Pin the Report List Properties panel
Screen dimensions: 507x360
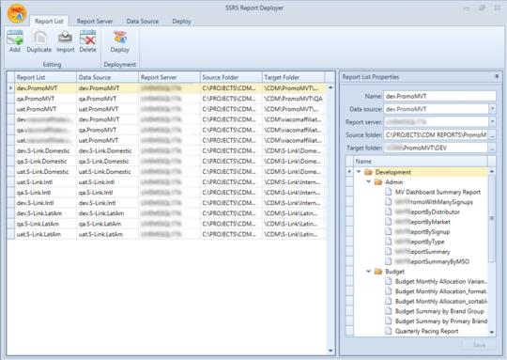click(497, 77)
